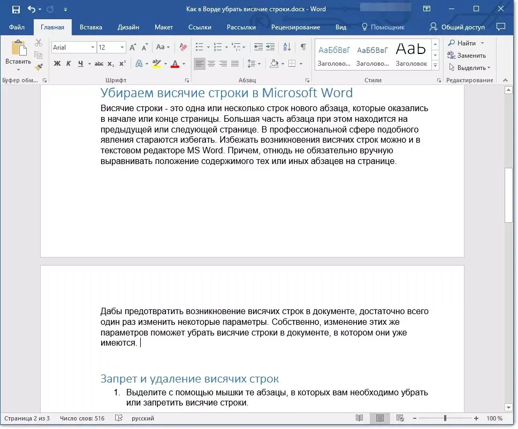This screenshot has height=429, width=518.
Task: Select the Format Painter brush
Action: (39, 67)
